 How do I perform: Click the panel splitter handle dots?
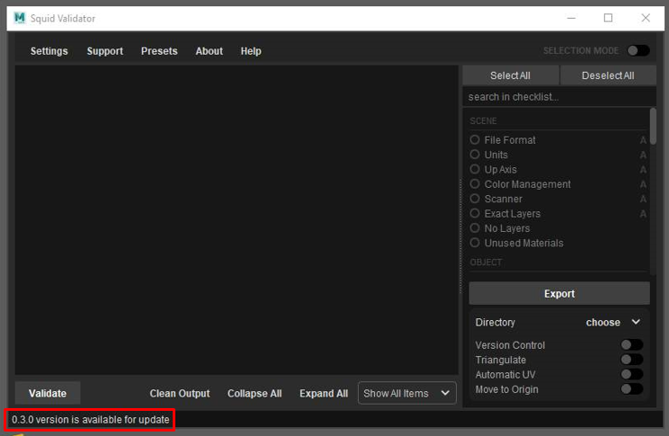coord(460,236)
